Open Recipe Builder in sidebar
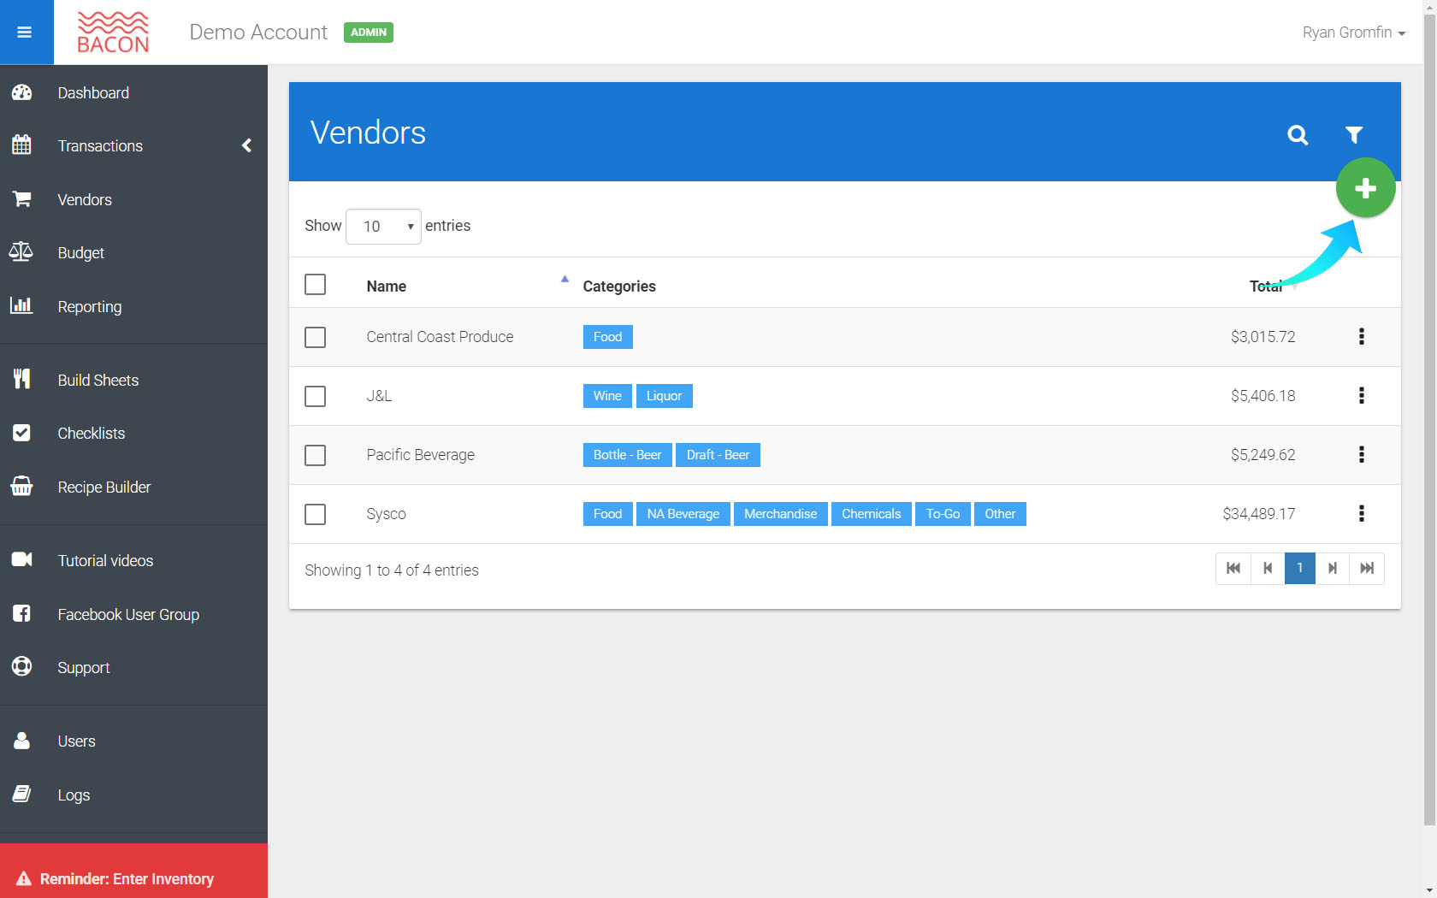 tap(104, 487)
